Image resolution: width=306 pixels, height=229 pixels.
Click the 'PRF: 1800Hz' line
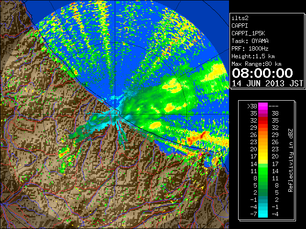(250, 49)
